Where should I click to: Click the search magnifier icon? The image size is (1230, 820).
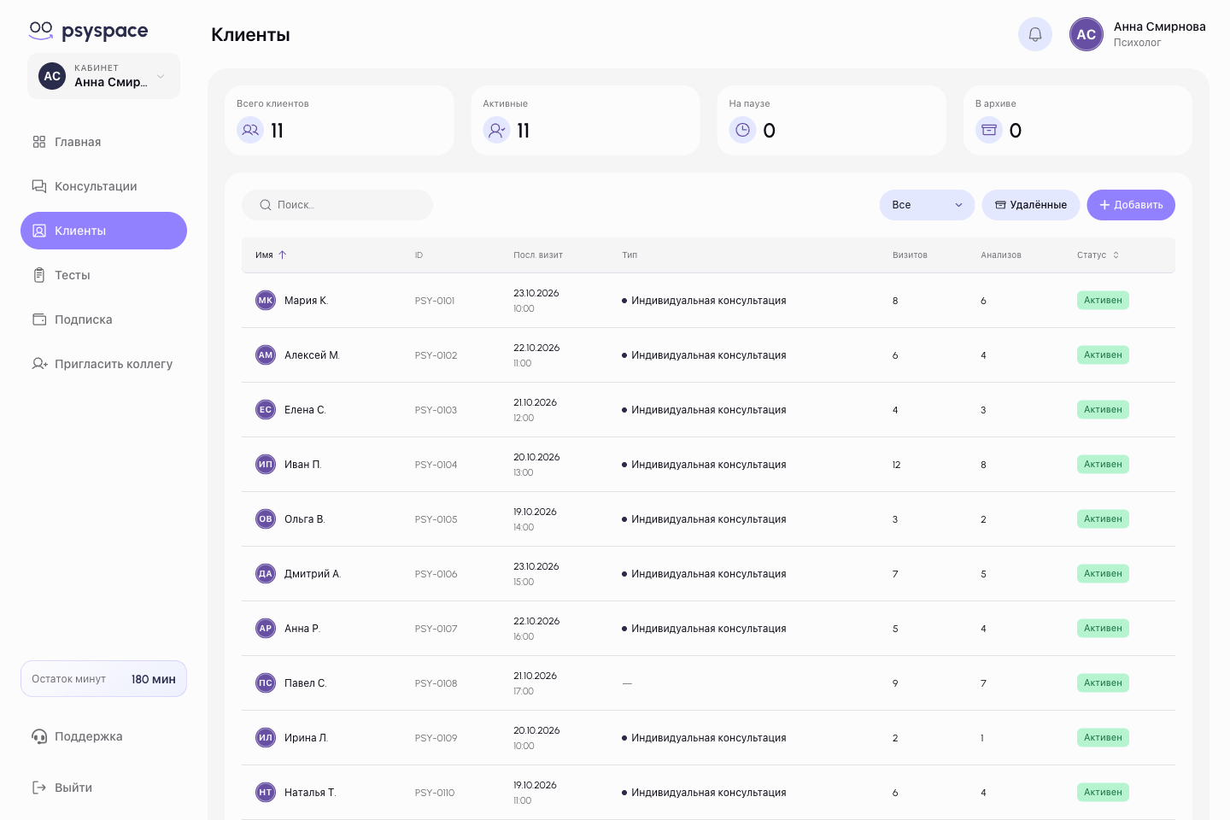266,205
